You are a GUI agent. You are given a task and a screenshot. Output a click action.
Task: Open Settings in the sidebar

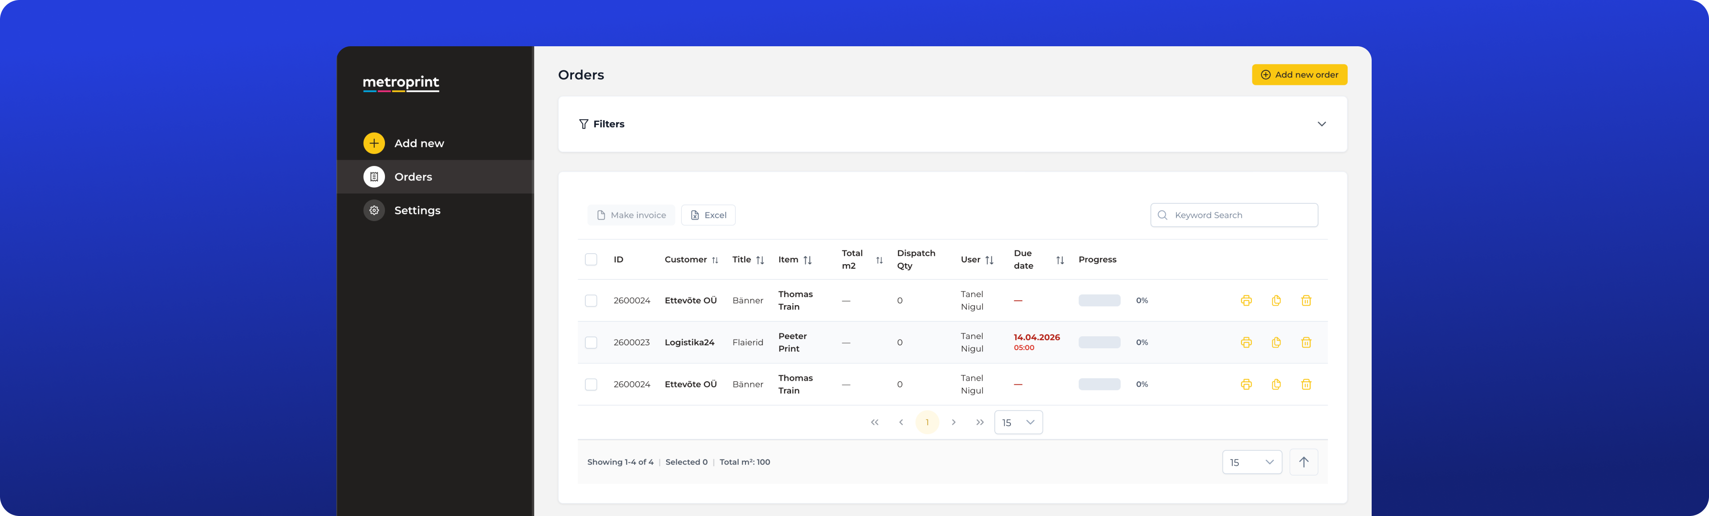click(x=417, y=210)
